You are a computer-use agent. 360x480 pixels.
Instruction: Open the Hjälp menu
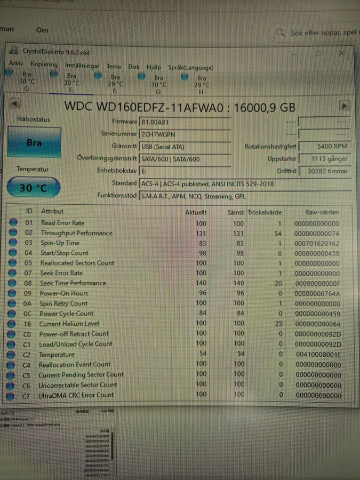click(x=154, y=67)
